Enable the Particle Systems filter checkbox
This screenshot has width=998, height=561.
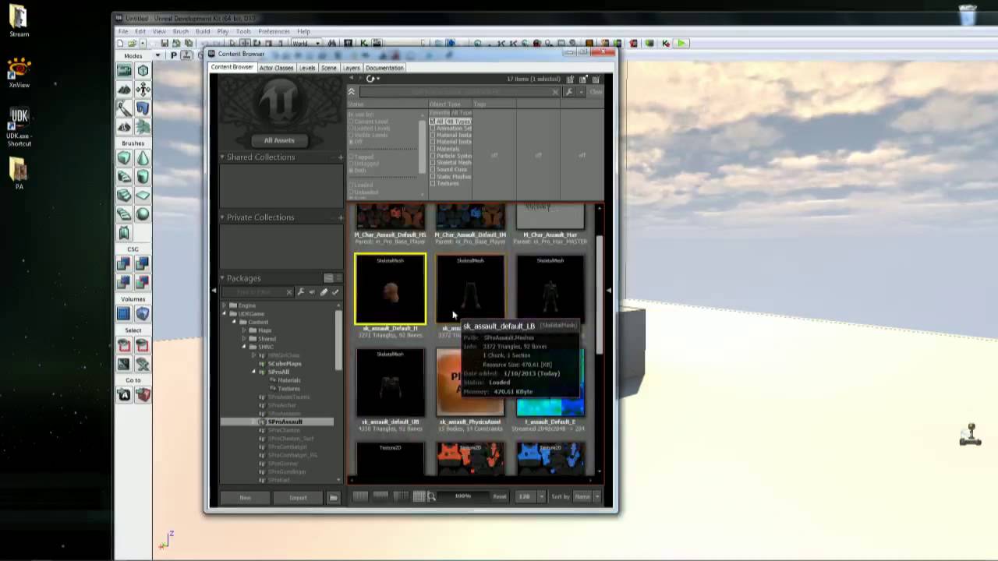[x=432, y=156]
